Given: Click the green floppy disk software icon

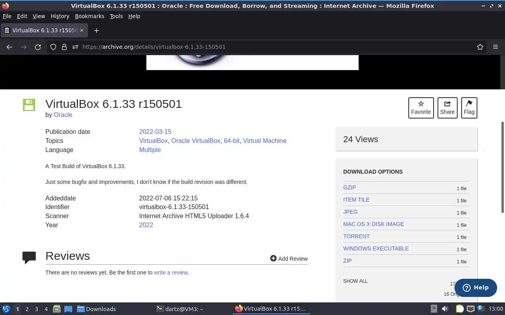Looking at the screenshot, I should click(29, 105).
